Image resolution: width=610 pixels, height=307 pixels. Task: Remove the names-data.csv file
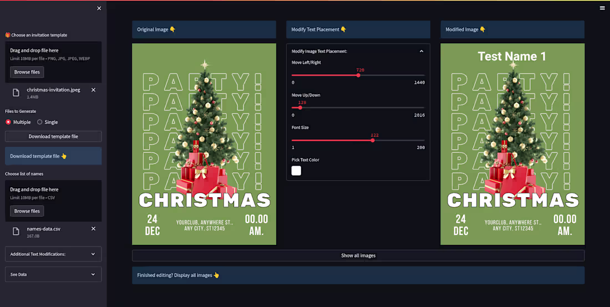(x=93, y=228)
